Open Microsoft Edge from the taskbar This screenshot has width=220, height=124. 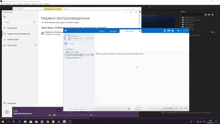point(20,122)
